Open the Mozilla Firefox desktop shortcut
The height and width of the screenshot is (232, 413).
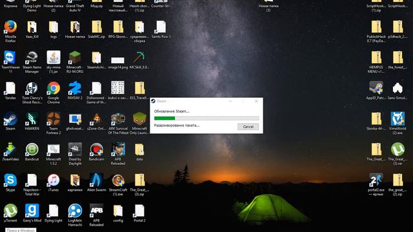click(x=10, y=27)
